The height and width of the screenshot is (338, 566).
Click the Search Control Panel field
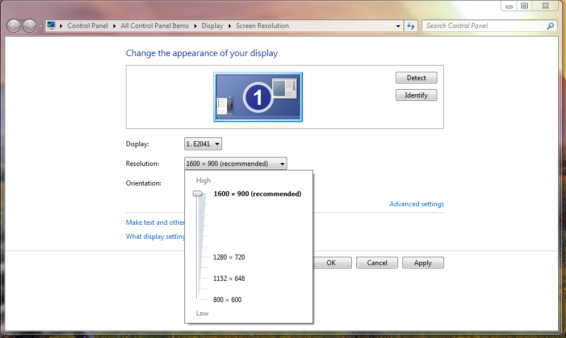pyautogui.click(x=483, y=26)
